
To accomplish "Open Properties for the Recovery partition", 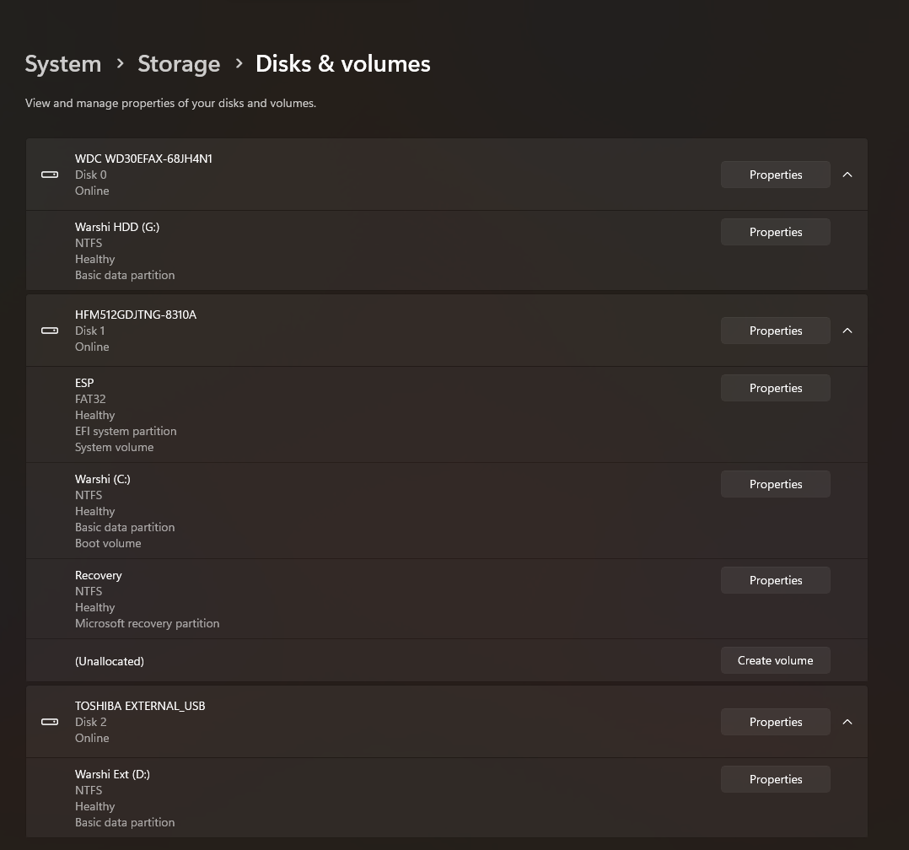I will pos(775,580).
